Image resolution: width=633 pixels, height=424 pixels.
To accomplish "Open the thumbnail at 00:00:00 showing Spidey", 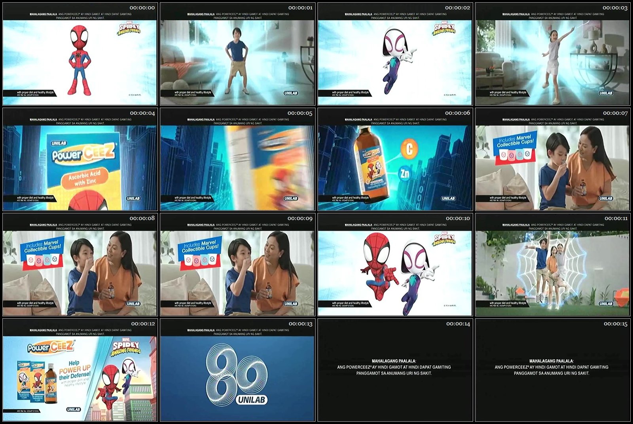I will [80, 54].
